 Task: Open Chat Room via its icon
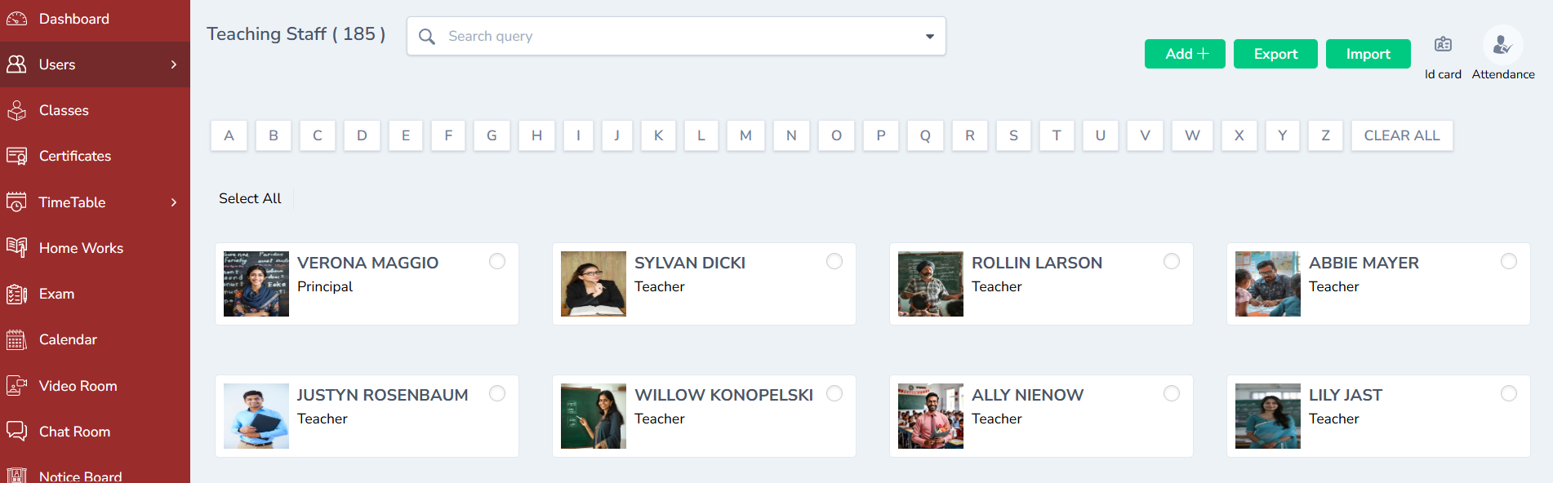[x=16, y=432]
